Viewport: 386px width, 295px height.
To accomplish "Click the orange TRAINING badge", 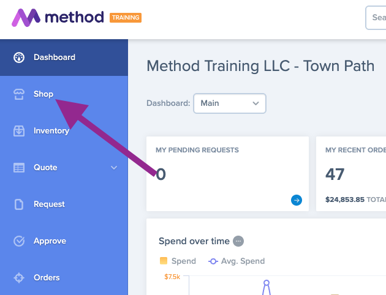I will 126,18.
